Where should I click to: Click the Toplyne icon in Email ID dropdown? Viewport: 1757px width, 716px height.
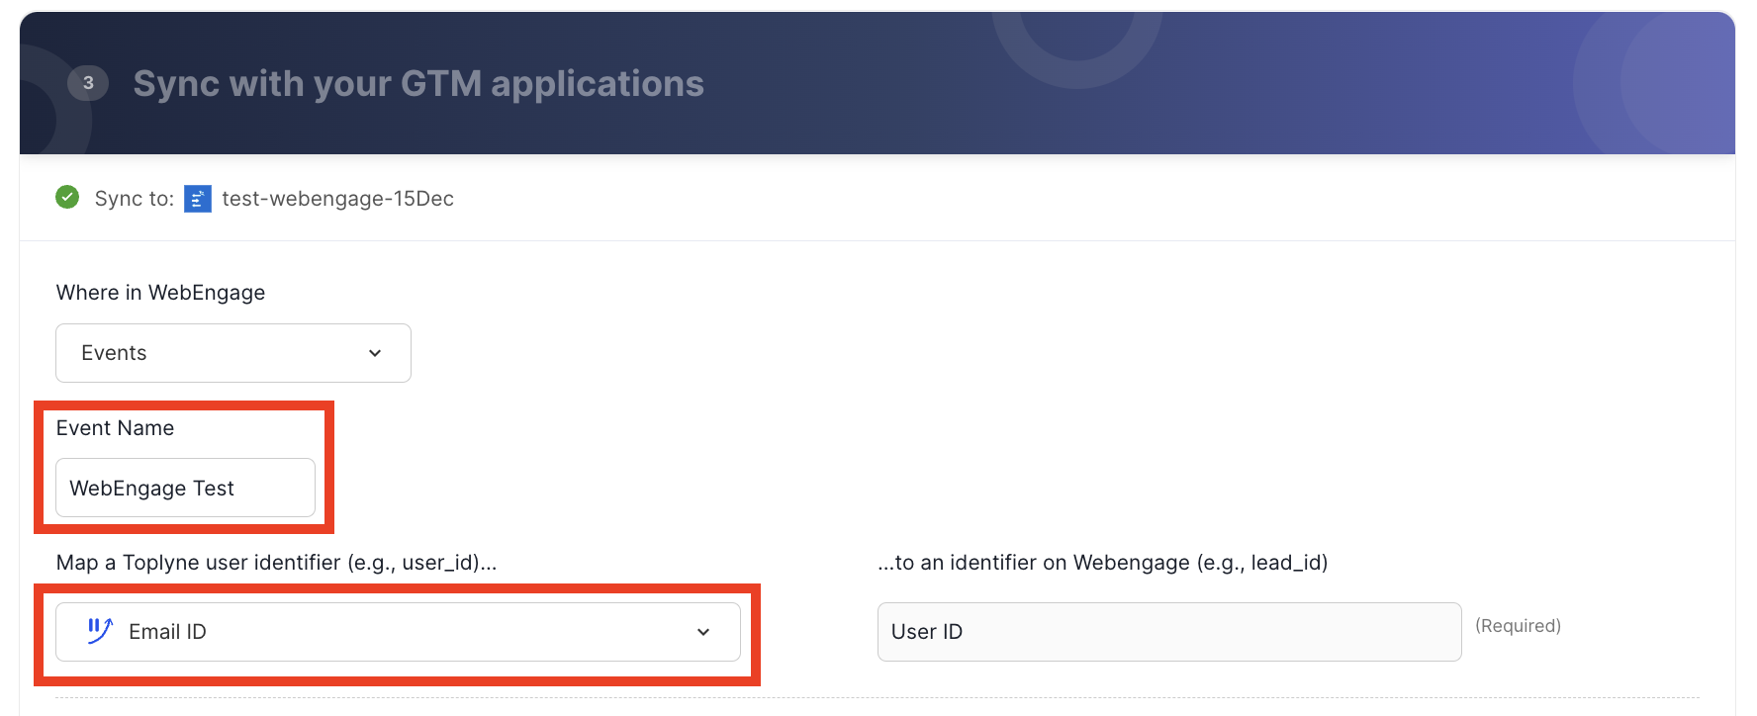[100, 631]
